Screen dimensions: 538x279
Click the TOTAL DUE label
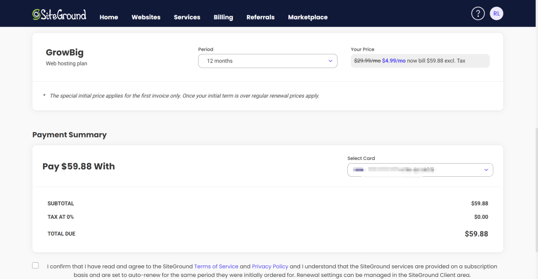click(x=61, y=234)
